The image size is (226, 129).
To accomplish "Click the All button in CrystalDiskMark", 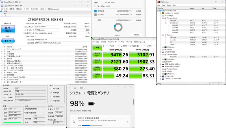I will (x=97, y=47).
